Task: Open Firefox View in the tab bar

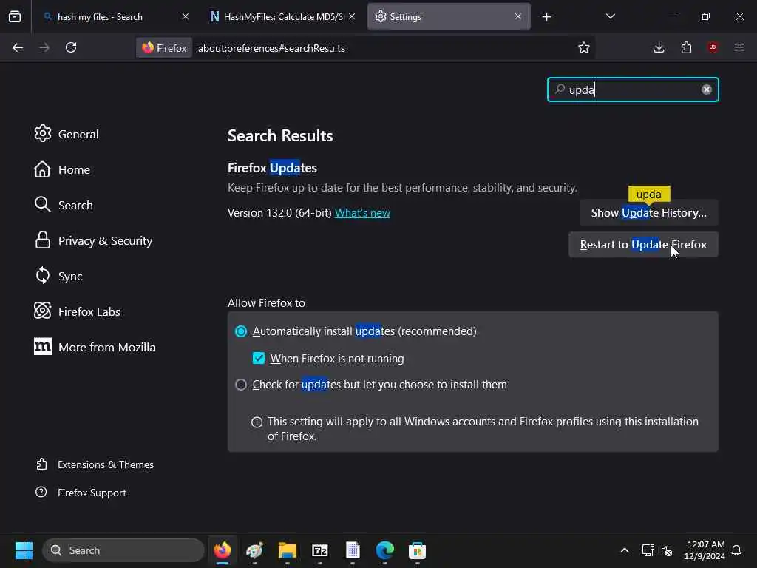Action: [x=15, y=16]
